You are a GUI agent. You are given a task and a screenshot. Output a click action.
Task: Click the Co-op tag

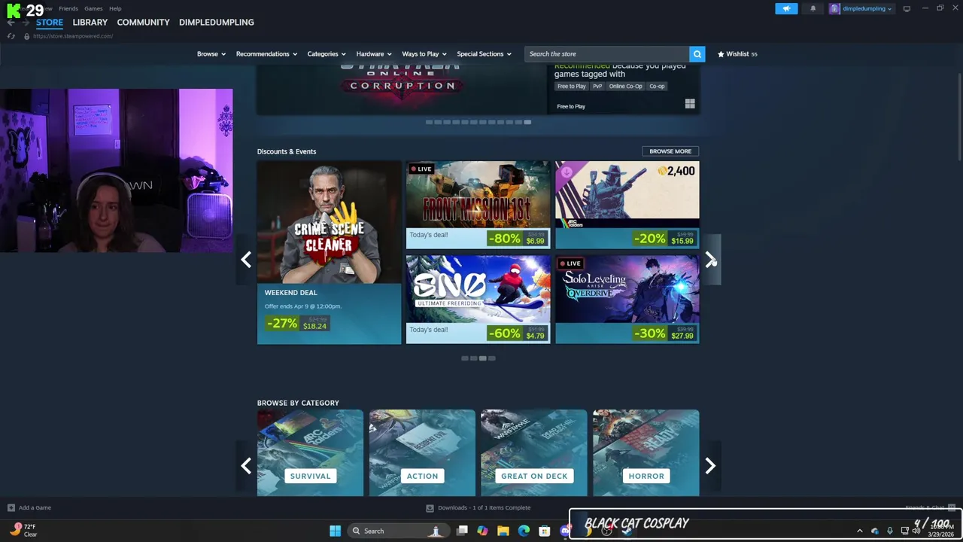point(657,86)
